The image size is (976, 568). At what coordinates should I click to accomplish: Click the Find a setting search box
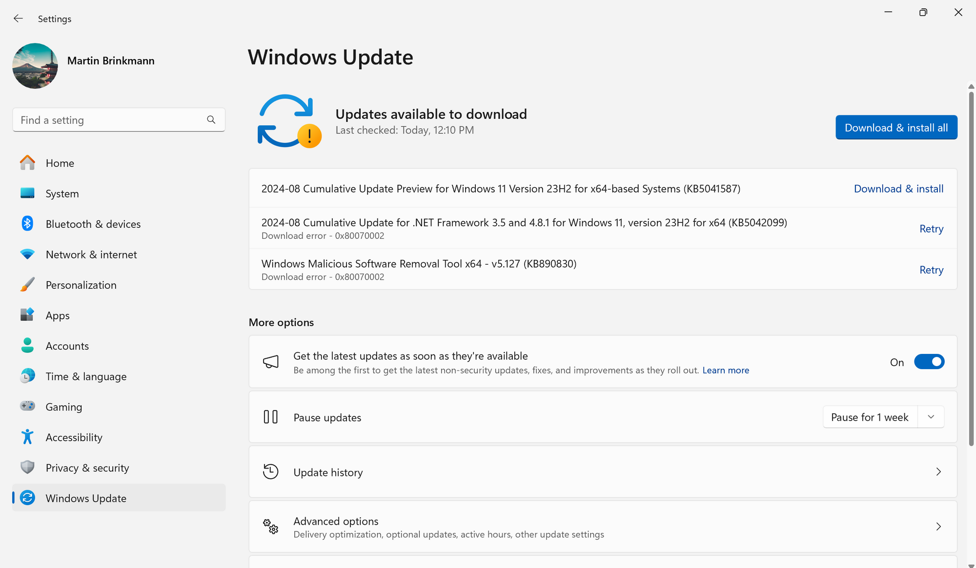pyautogui.click(x=119, y=120)
